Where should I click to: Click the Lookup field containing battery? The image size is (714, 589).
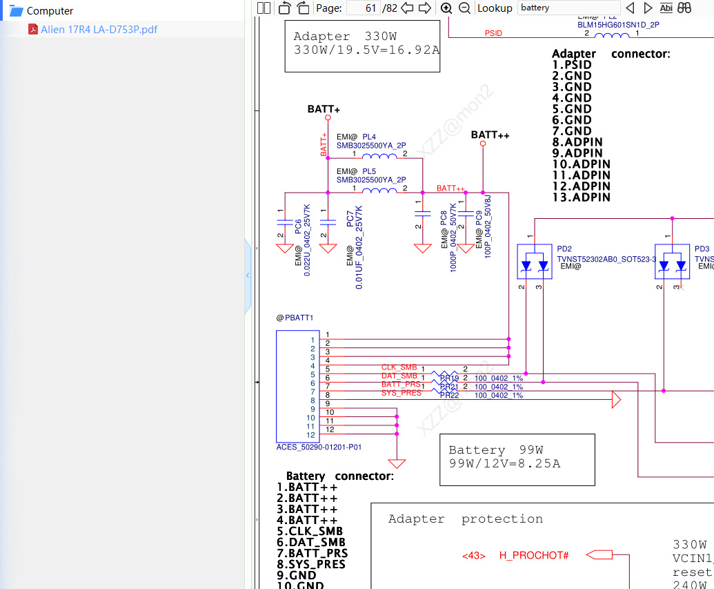[x=568, y=8]
